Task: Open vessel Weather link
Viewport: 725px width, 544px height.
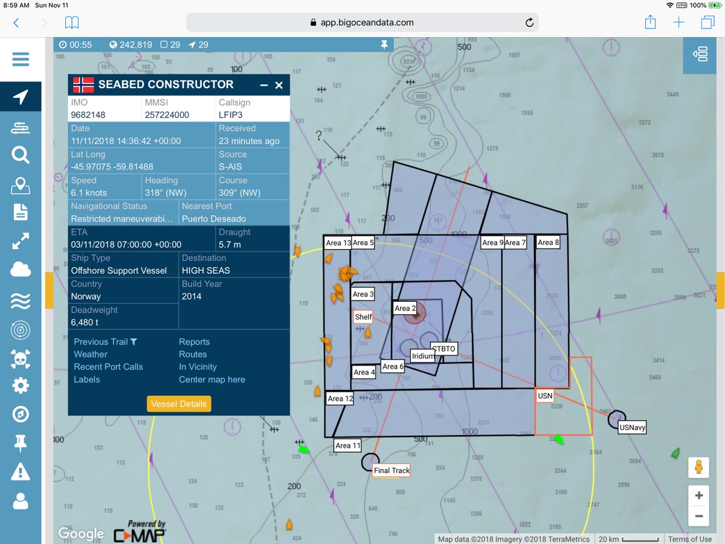Action: (91, 354)
